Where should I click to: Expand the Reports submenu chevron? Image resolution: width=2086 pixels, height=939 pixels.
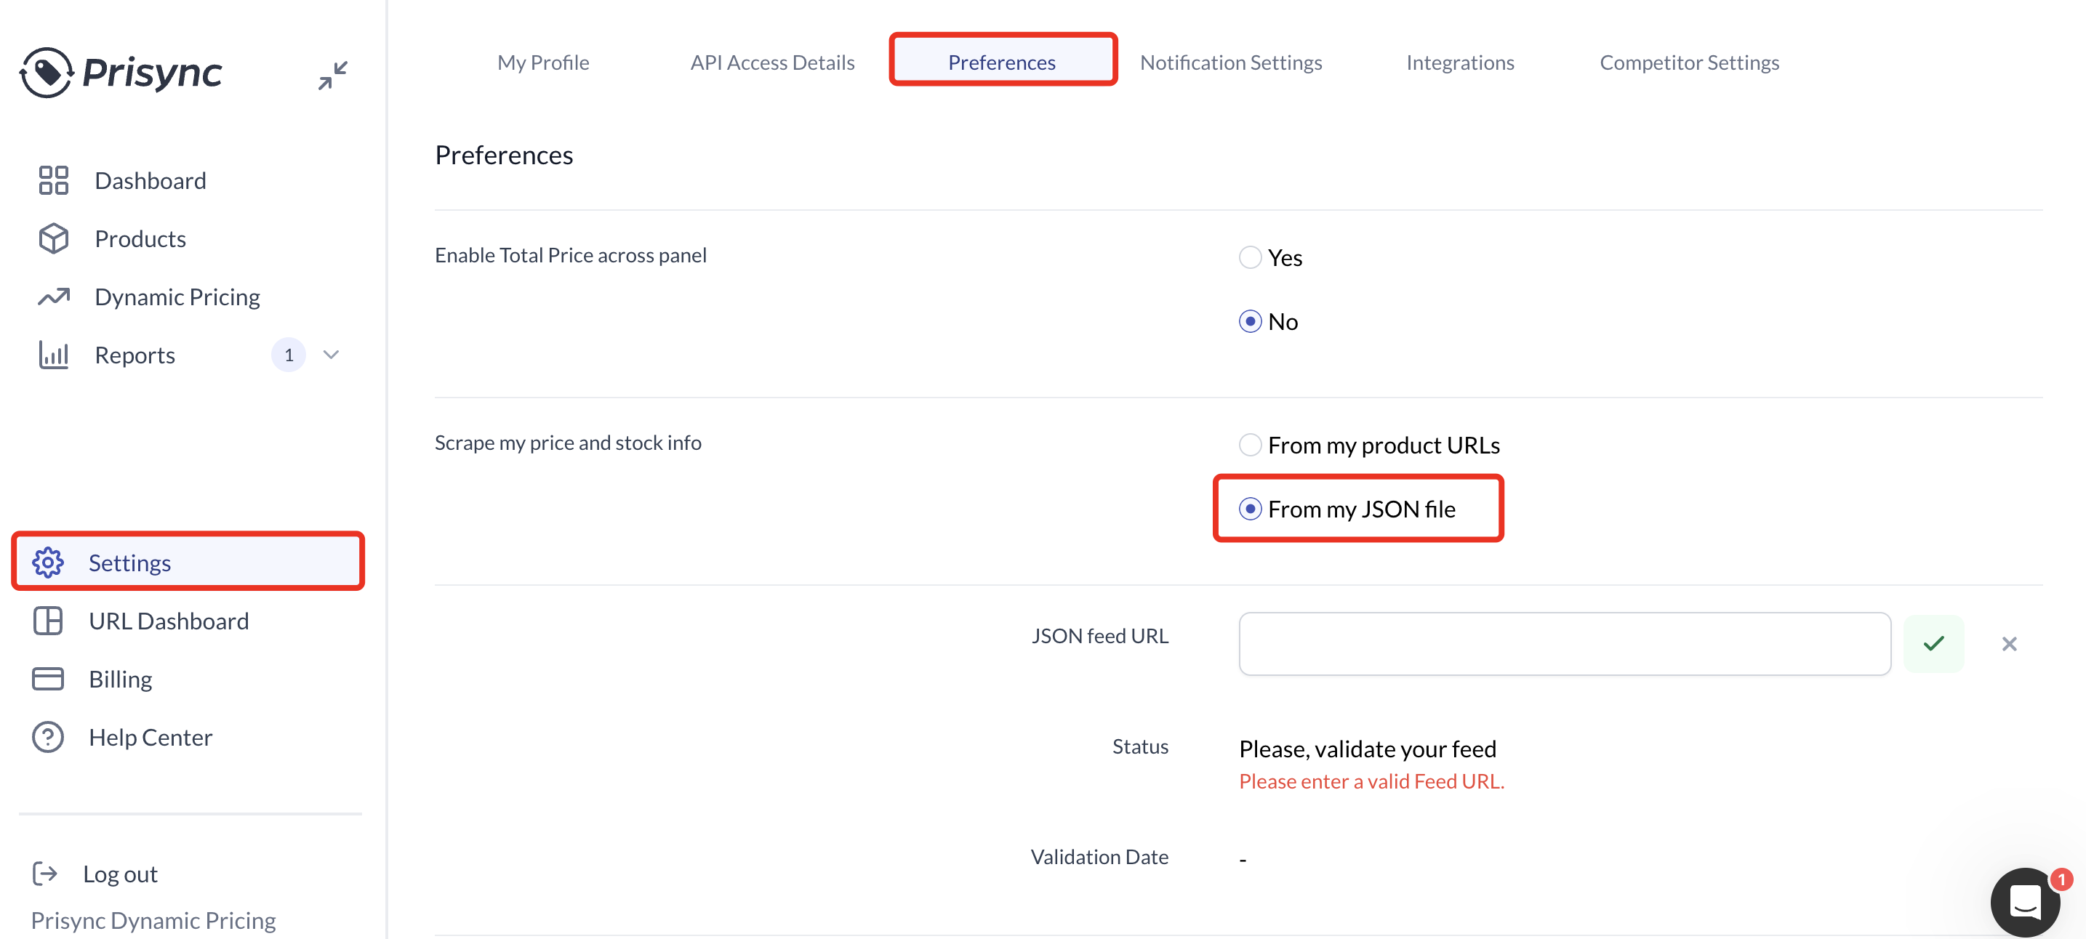(x=332, y=355)
